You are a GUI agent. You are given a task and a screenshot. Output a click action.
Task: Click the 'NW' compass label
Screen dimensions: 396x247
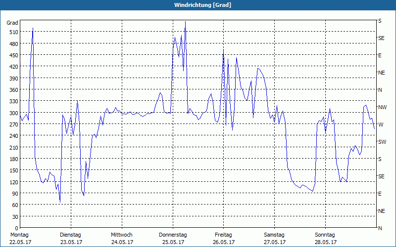pyautogui.click(x=382, y=107)
